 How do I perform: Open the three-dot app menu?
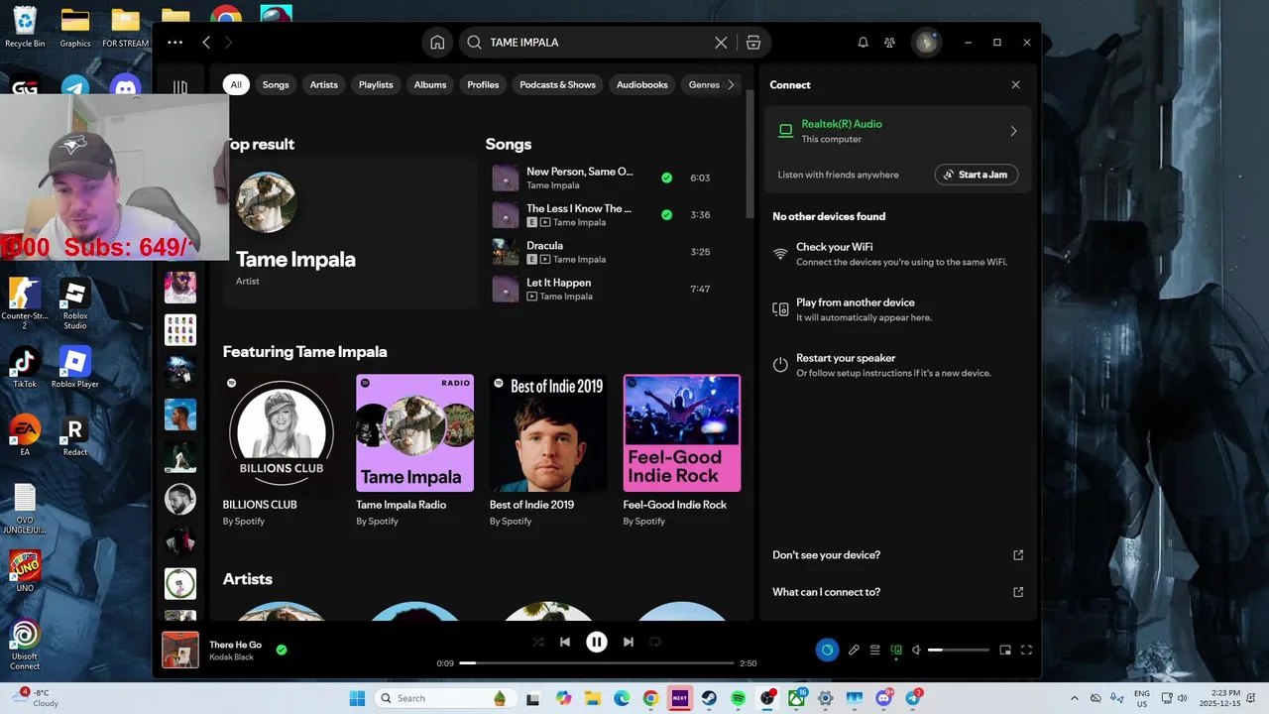coord(175,42)
